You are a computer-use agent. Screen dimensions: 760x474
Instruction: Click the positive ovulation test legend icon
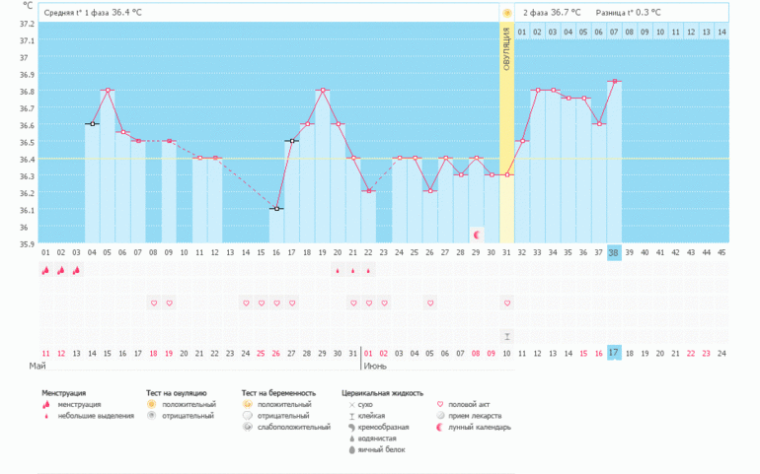[151, 404]
